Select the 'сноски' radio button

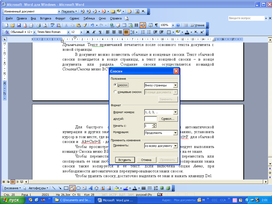point(115,85)
